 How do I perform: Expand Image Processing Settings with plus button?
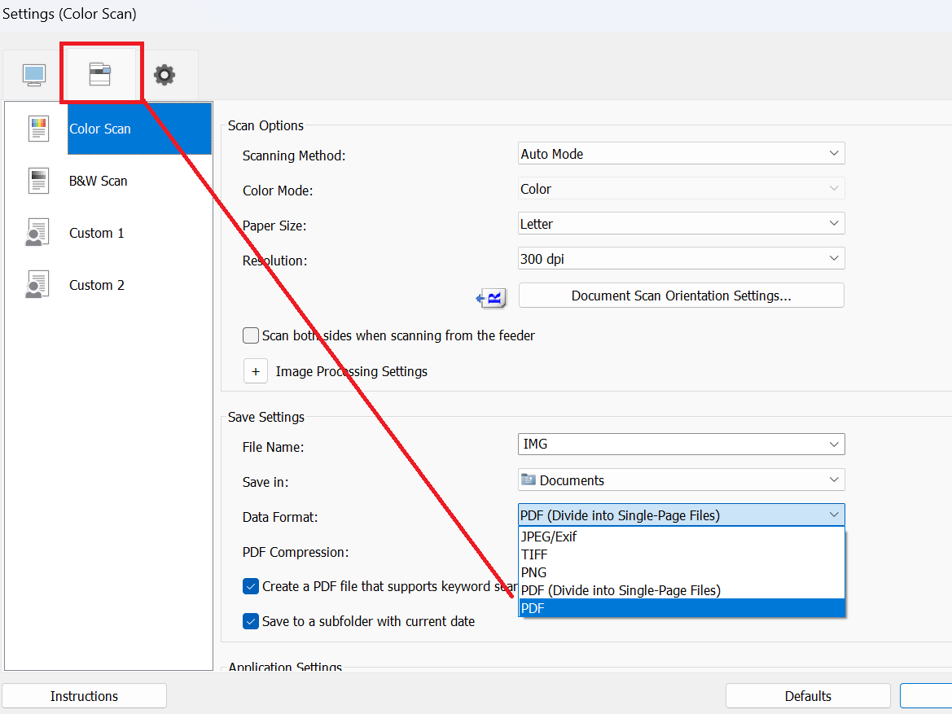(x=255, y=371)
